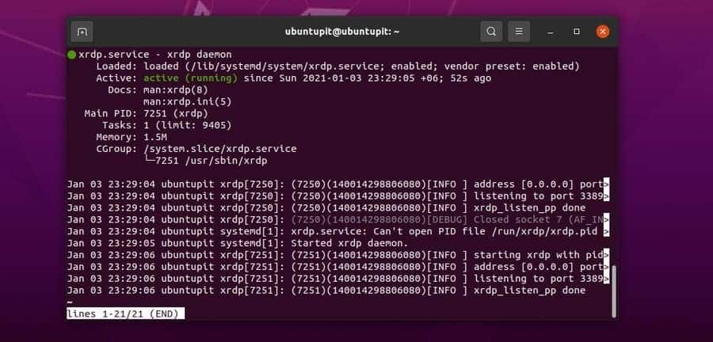Click the green xrdp.service status dot
Viewport: 713px width, 342px height.
tap(72, 54)
